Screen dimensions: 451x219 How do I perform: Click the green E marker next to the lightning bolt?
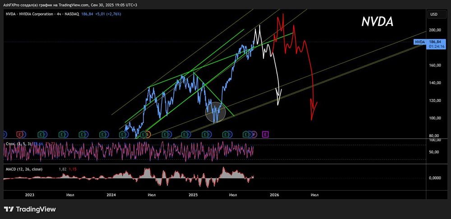[x=246, y=134]
